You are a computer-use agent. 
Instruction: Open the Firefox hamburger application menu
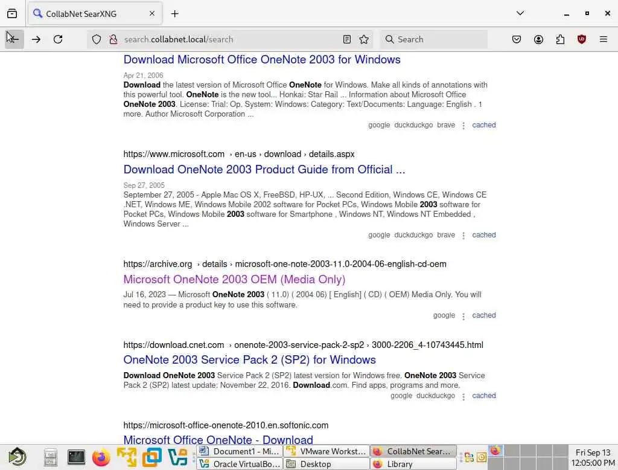point(604,39)
